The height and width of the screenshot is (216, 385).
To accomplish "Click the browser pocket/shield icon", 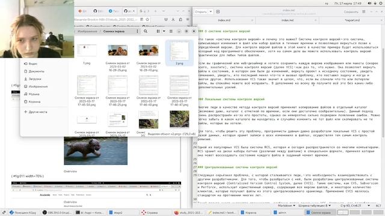I will (166, 19).
